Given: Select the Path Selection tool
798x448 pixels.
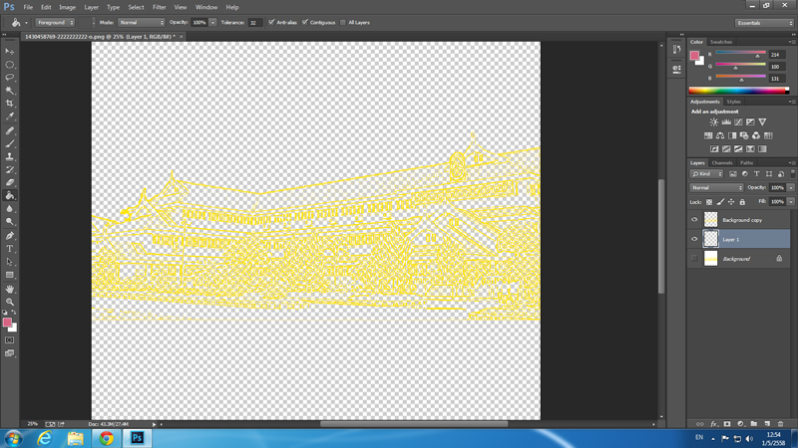Looking at the screenshot, I should coord(10,262).
